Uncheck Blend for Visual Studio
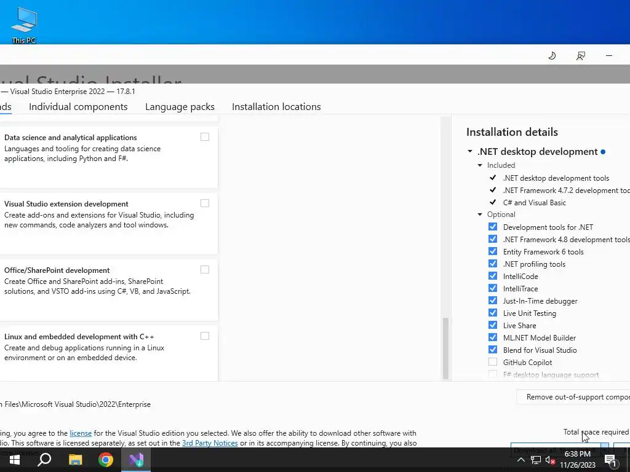 [x=493, y=350]
